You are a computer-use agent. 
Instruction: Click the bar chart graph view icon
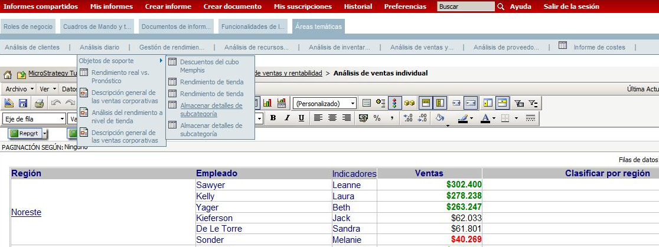point(267,103)
